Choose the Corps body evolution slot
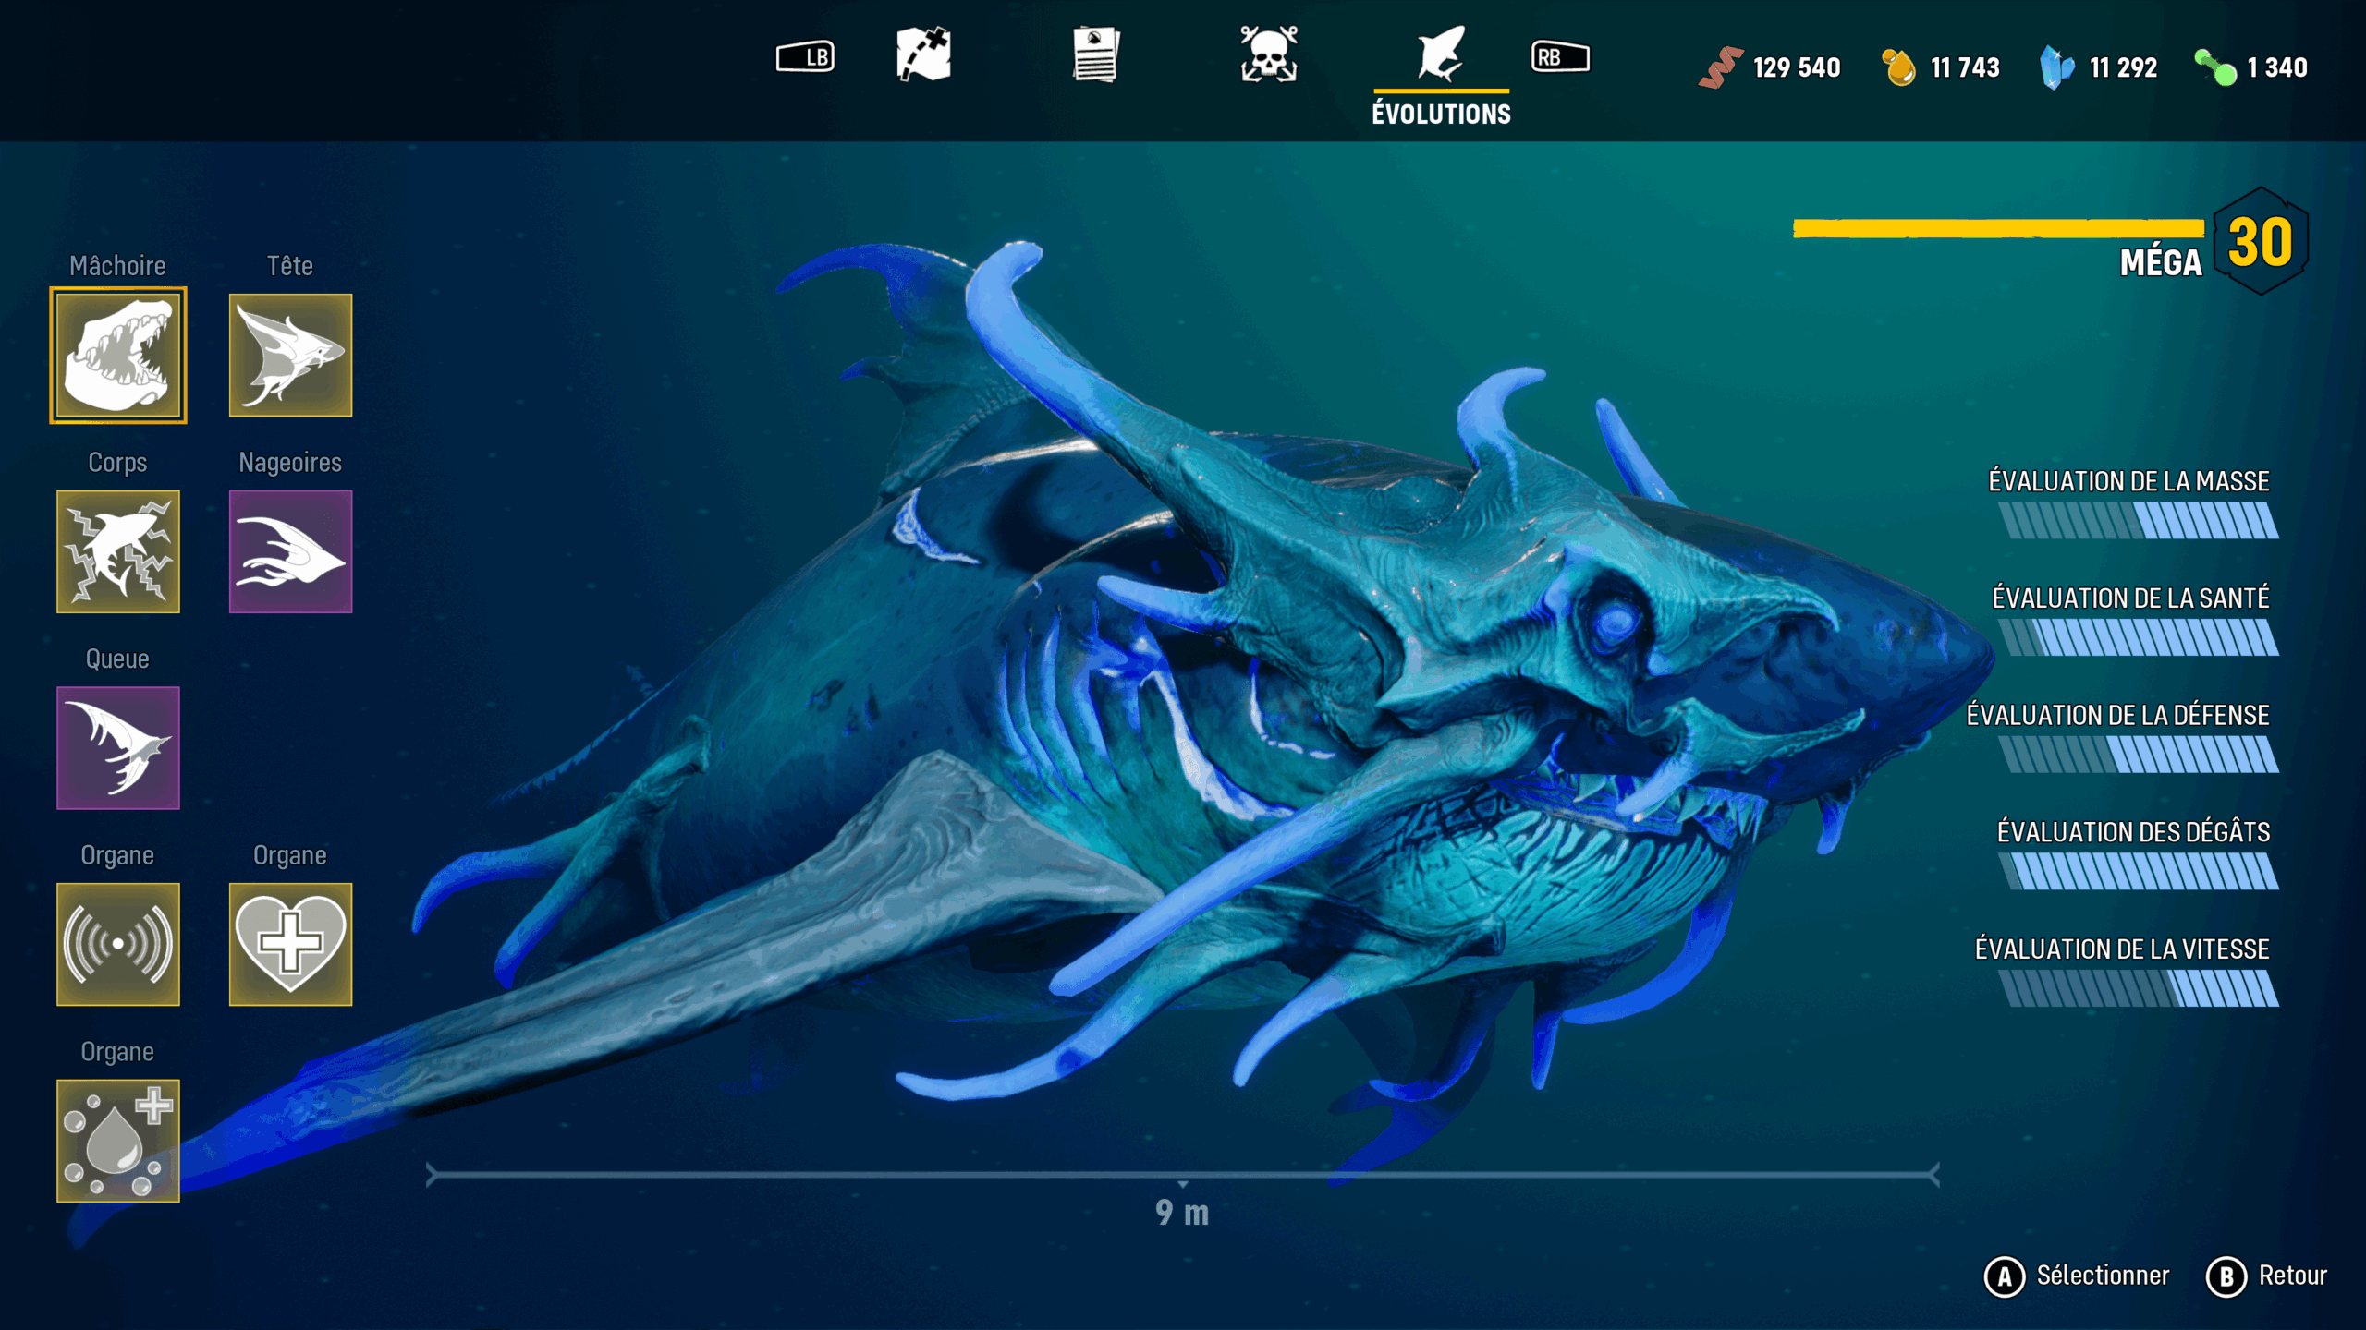 point(118,551)
